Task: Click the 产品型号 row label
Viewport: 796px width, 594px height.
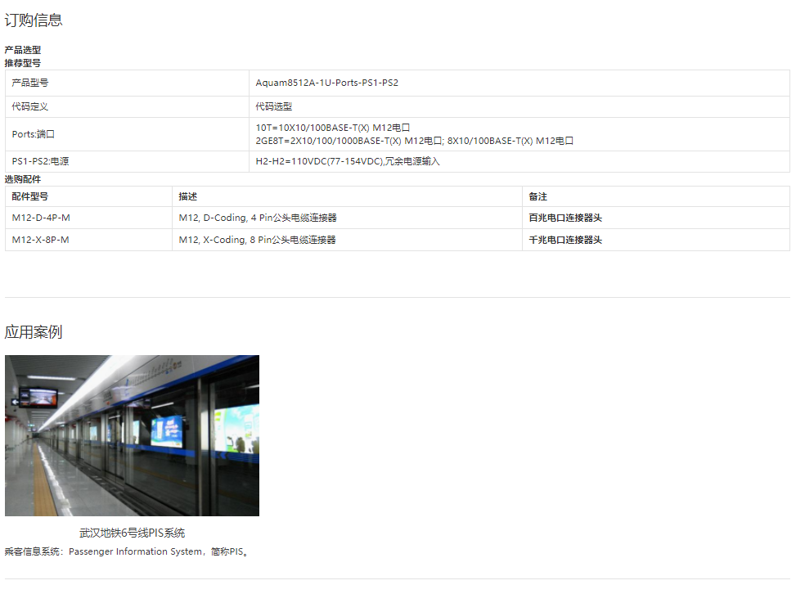Action: 30,83
